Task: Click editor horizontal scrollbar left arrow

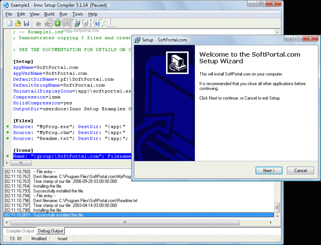Action: click(x=7, y=163)
